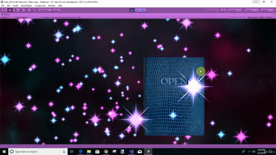Screen dimensions: 276x155
Task: Select the Move tool in toolbar
Action: (x=10, y=10)
